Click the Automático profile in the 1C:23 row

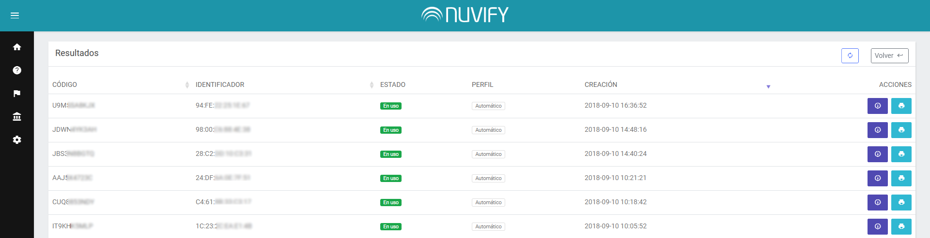[x=488, y=226]
